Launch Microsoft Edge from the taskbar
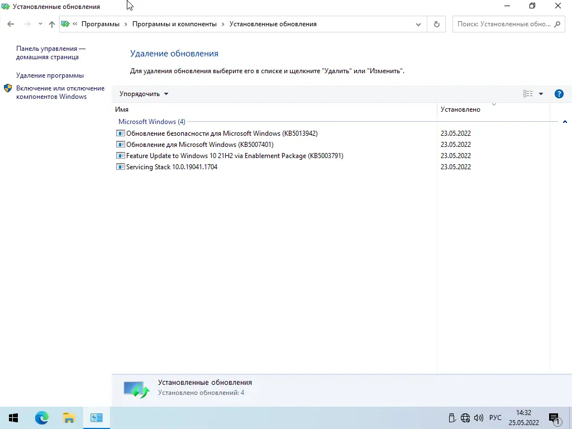 [x=41, y=418]
